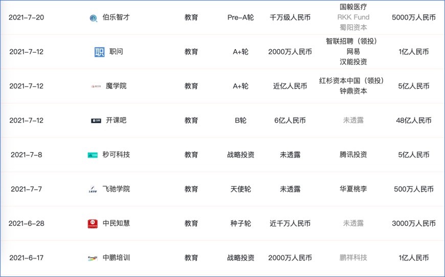Open investor 华夏桃李
Image resolution: width=445 pixels, height=277 pixels.
[353, 189]
